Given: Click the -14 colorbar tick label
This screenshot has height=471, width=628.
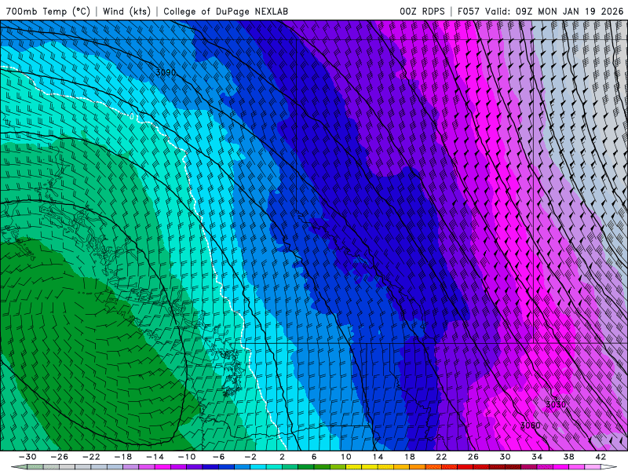Looking at the screenshot, I should (x=155, y=457).
